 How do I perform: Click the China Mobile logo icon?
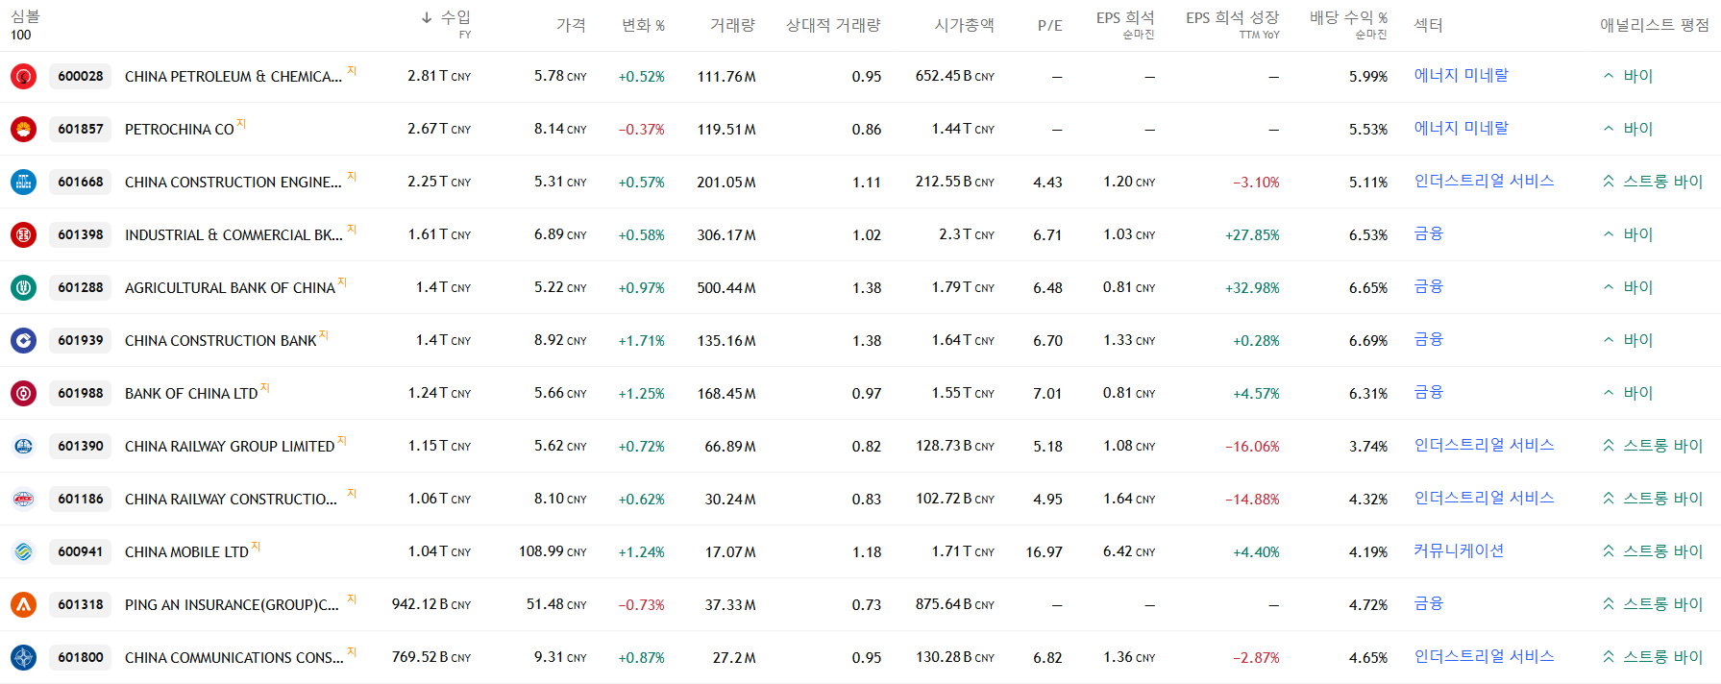tap(24, 551)
